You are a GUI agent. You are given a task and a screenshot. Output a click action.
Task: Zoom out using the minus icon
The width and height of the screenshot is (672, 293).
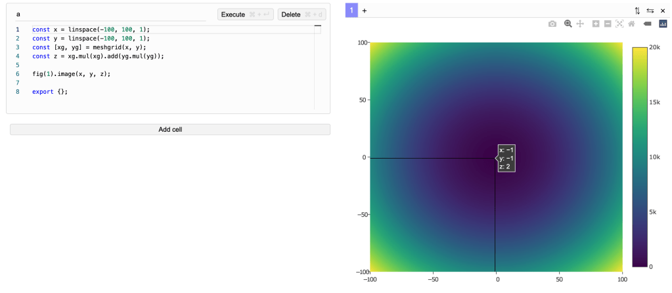(x=608, y=24)
